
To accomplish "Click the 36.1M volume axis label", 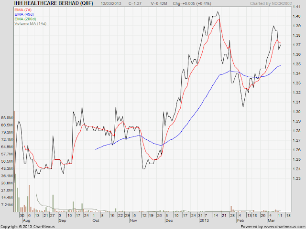I will pyautogui.click(x=7, y=176).
